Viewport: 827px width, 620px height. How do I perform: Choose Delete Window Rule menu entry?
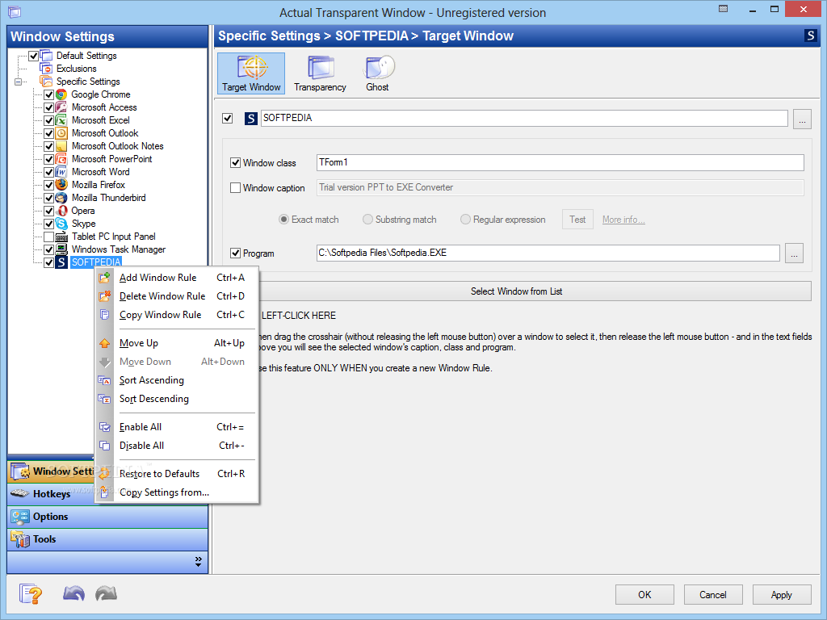(x=177, y=296)
